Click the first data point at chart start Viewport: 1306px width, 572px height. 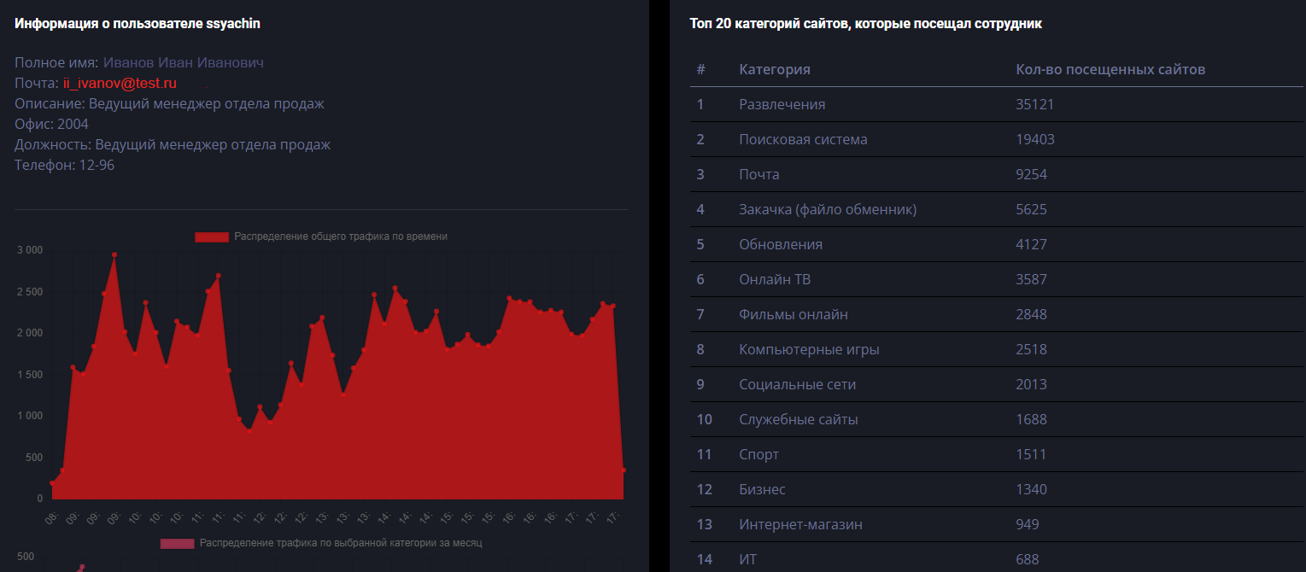(52, 483)
